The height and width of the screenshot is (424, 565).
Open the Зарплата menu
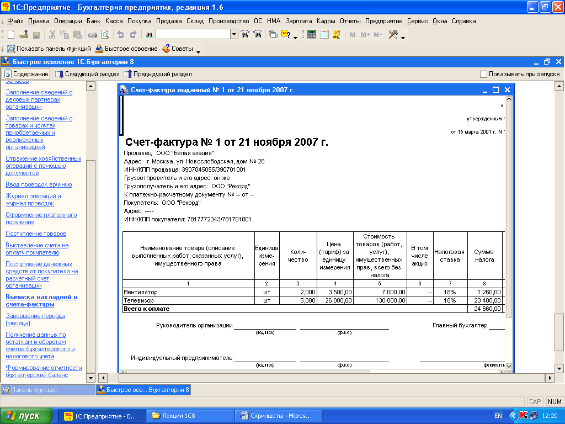(299, 21)
